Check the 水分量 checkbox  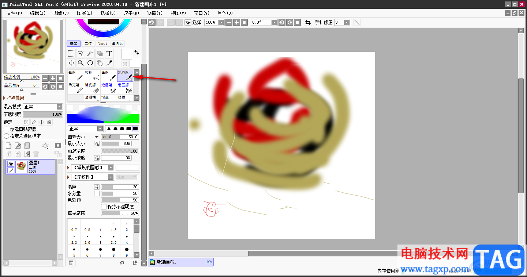(97, 193)
